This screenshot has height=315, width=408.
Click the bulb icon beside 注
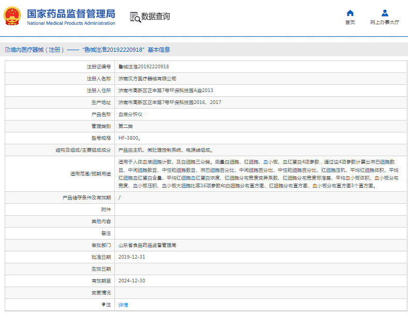104,305
